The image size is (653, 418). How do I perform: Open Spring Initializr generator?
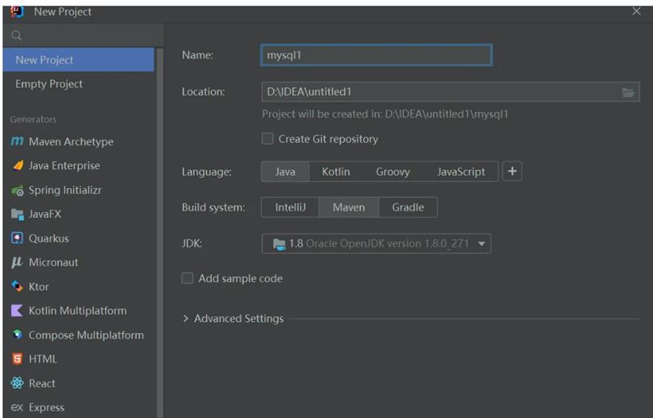coord(79,190)
